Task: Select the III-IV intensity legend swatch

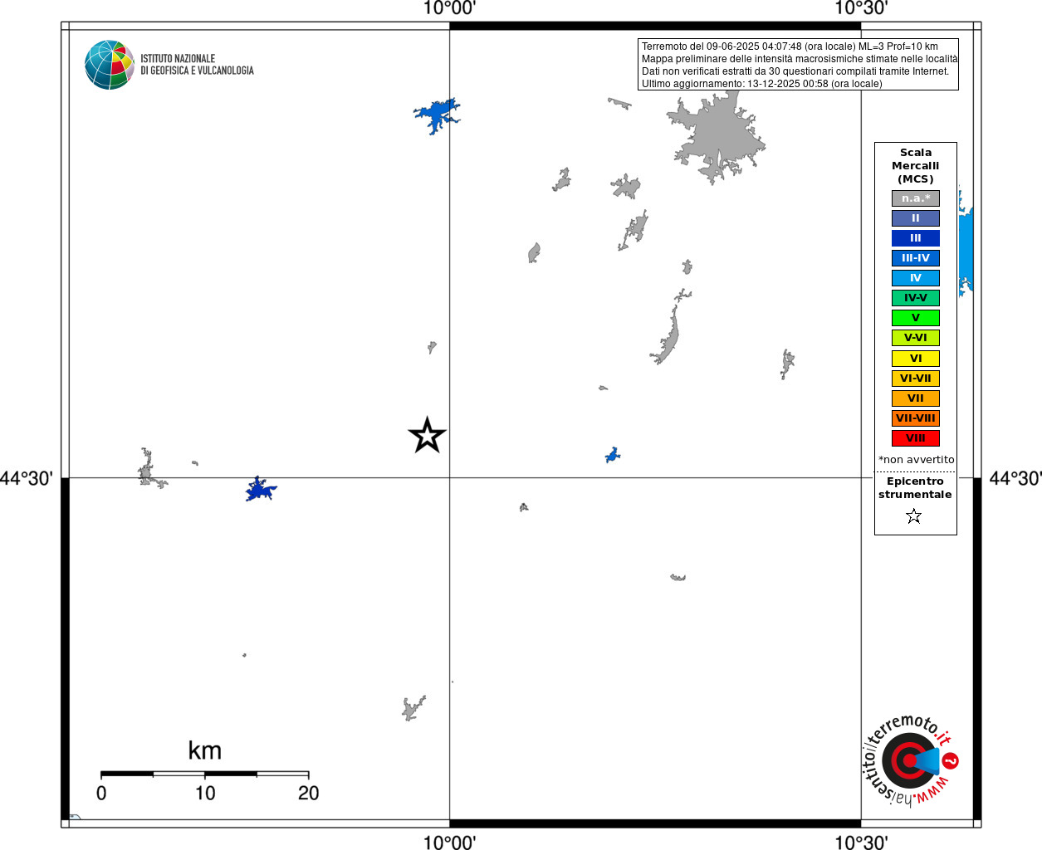Action: tap(916, 258)
